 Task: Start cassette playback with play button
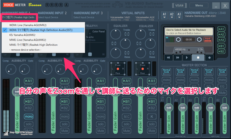coord(187,57)
